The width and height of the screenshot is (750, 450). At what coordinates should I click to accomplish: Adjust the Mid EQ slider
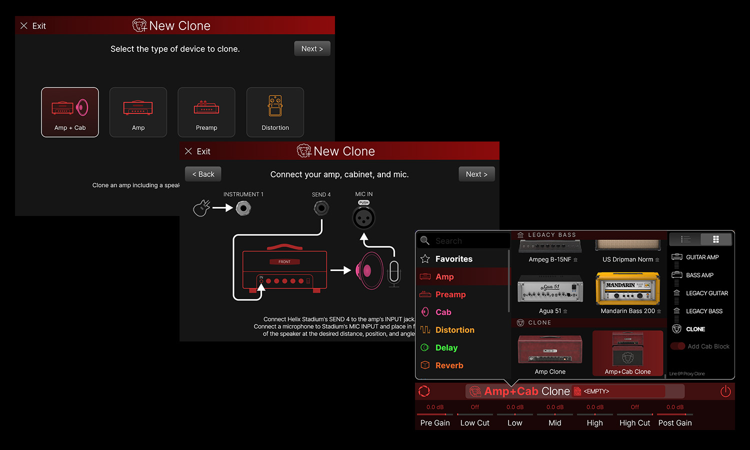(x=555, y=414)
